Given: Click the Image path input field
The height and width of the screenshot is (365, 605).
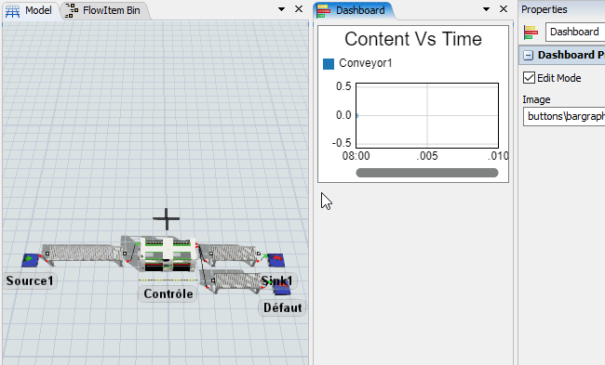Looking at the screenshot, I should pos(564,116).
